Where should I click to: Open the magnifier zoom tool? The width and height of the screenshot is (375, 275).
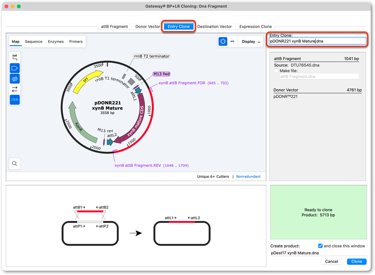coord(15,164)
